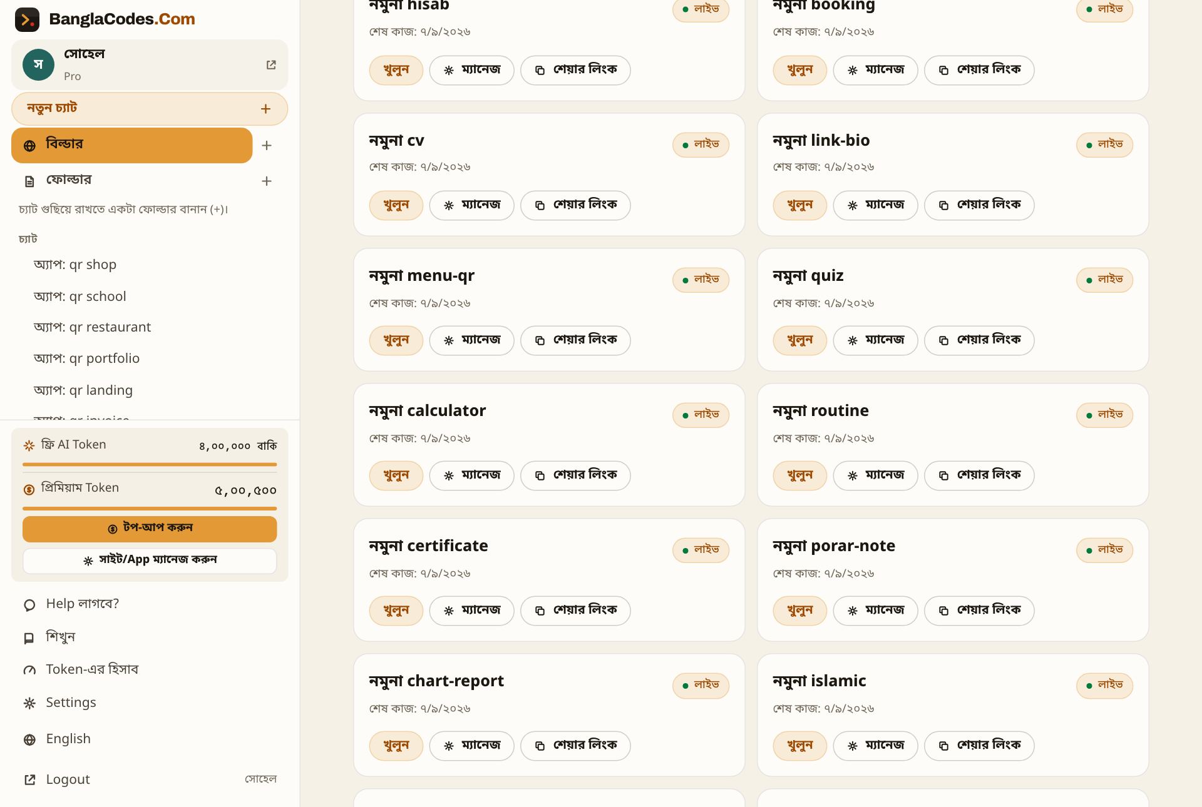Open the ফোল্ডার sidebar section
Screen dimensions: 1202x807
(131, 181)
